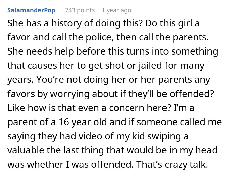The image size is (235, 174).
Task: Open the SalamanderPop user profile link
Action: click(31, 10)
